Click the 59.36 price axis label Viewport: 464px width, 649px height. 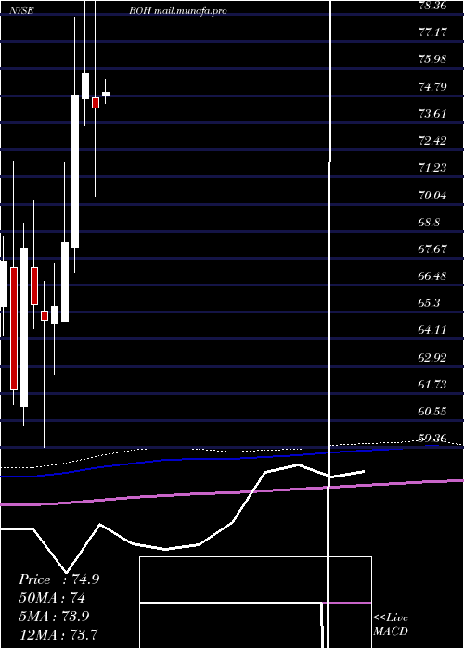coord(432,438)
